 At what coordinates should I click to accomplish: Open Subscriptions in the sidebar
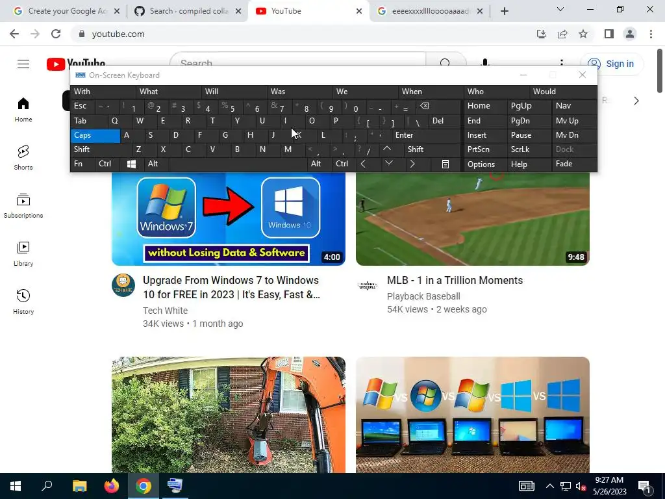click(x=23, y=205)
